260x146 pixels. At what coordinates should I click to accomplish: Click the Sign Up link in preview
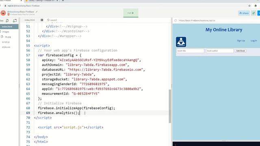click(x=241, y=41)
